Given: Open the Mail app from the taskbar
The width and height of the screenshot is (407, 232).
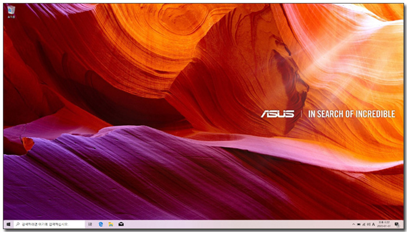Looking at the screenshot, I should (x=121, y=224).
